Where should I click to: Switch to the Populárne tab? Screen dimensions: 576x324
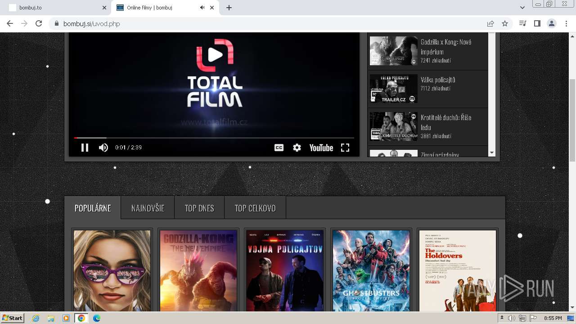(93, 208)
